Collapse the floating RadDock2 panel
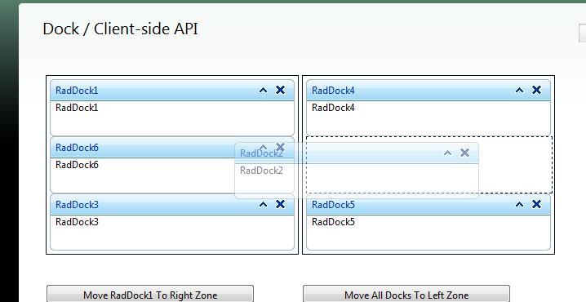 coord(447,153)
